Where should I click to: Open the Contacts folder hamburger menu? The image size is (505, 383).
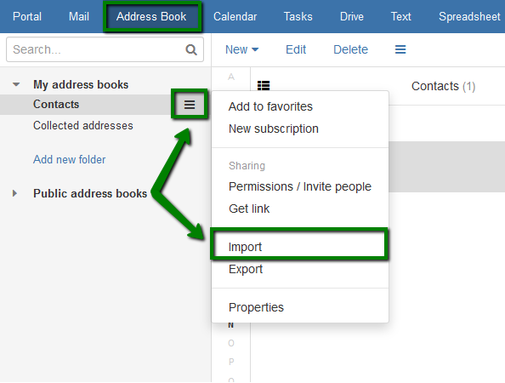190,105
